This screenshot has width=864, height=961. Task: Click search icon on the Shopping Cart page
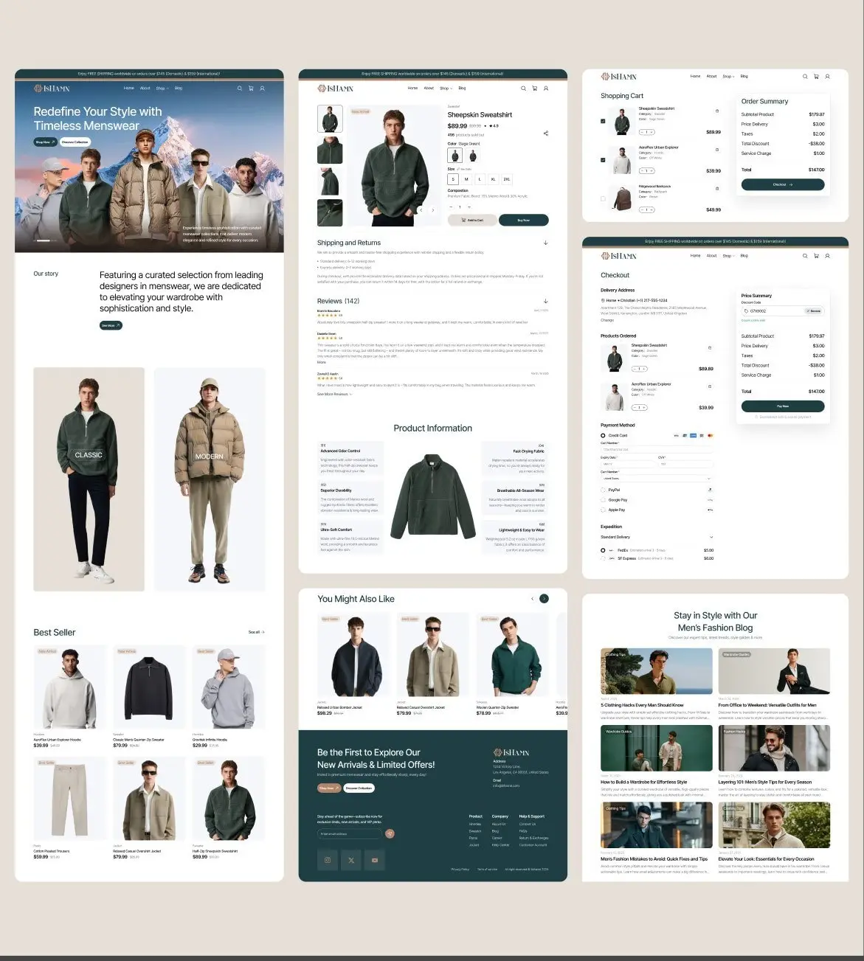pos(805,77)
